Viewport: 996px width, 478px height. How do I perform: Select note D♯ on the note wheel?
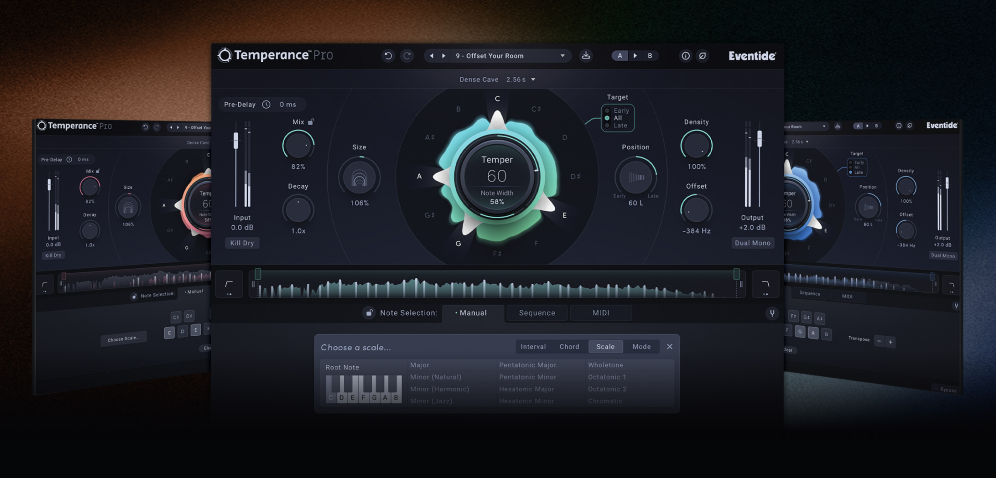pos(575,176)
